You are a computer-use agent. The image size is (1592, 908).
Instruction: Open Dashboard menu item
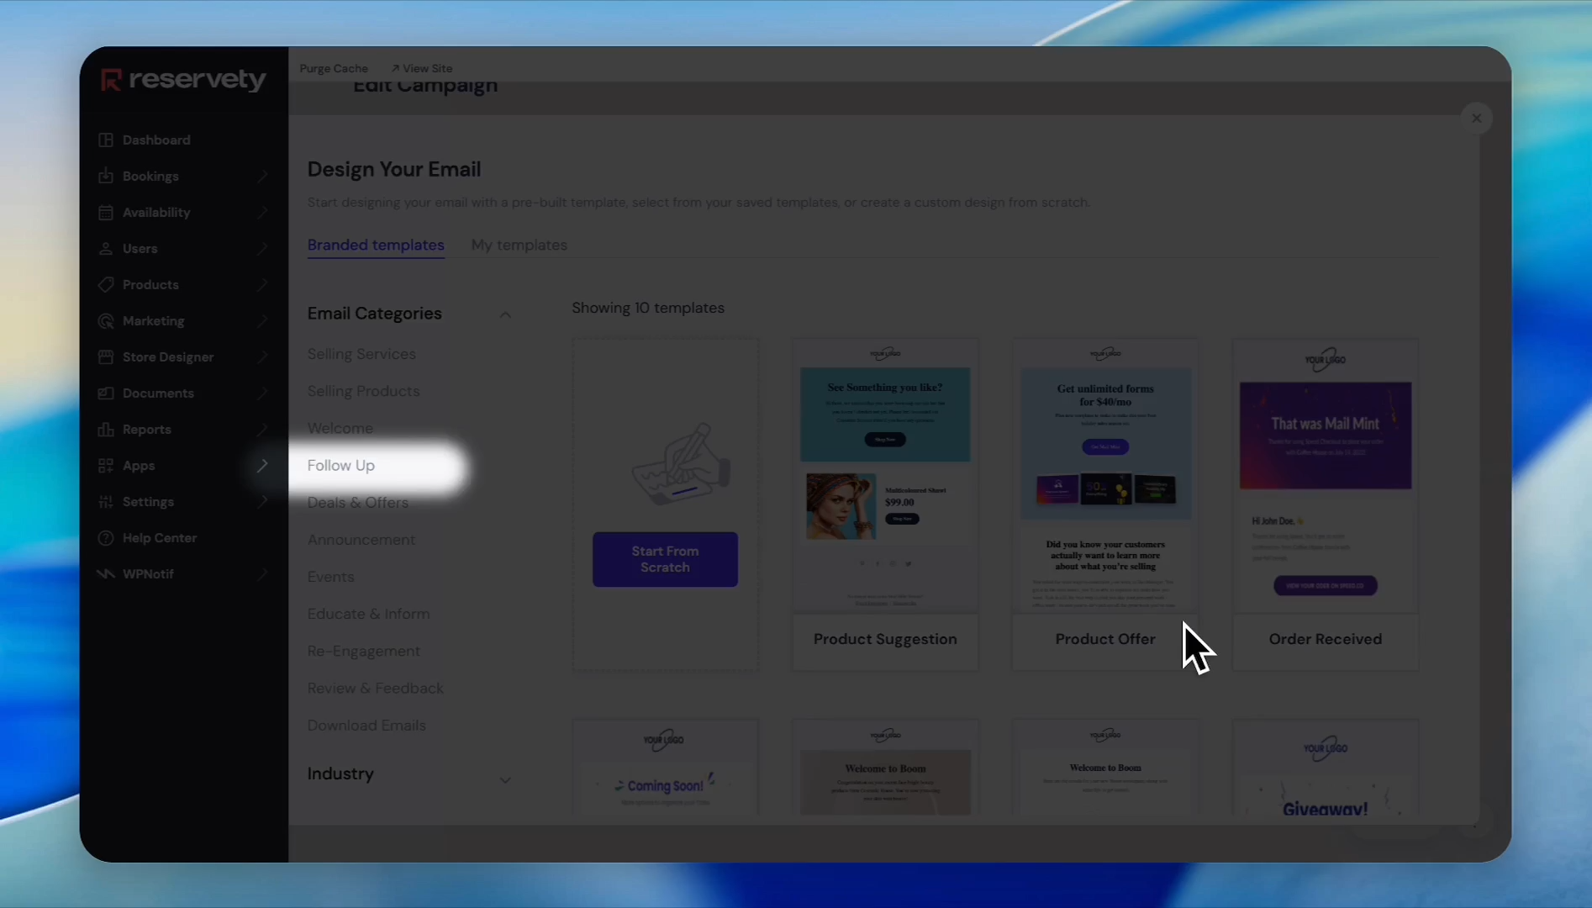tap(156, 140)
